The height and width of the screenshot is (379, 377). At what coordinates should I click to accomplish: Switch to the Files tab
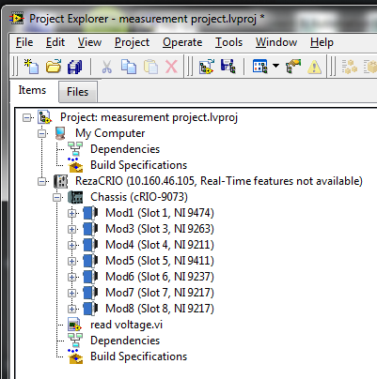click(x=78, y=92)
